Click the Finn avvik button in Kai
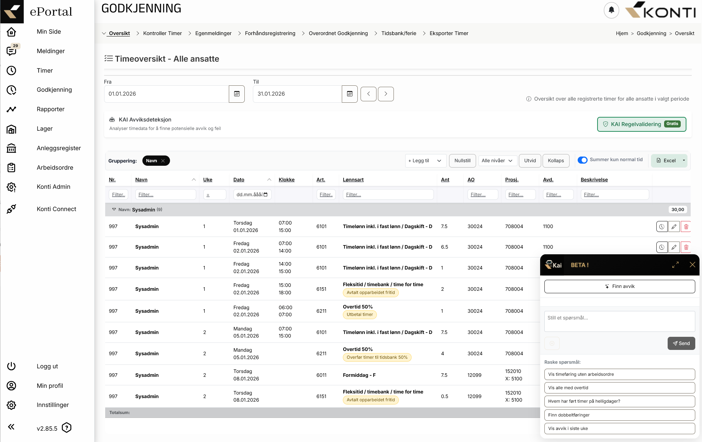The image size is (702, 442). pos(619,287)
